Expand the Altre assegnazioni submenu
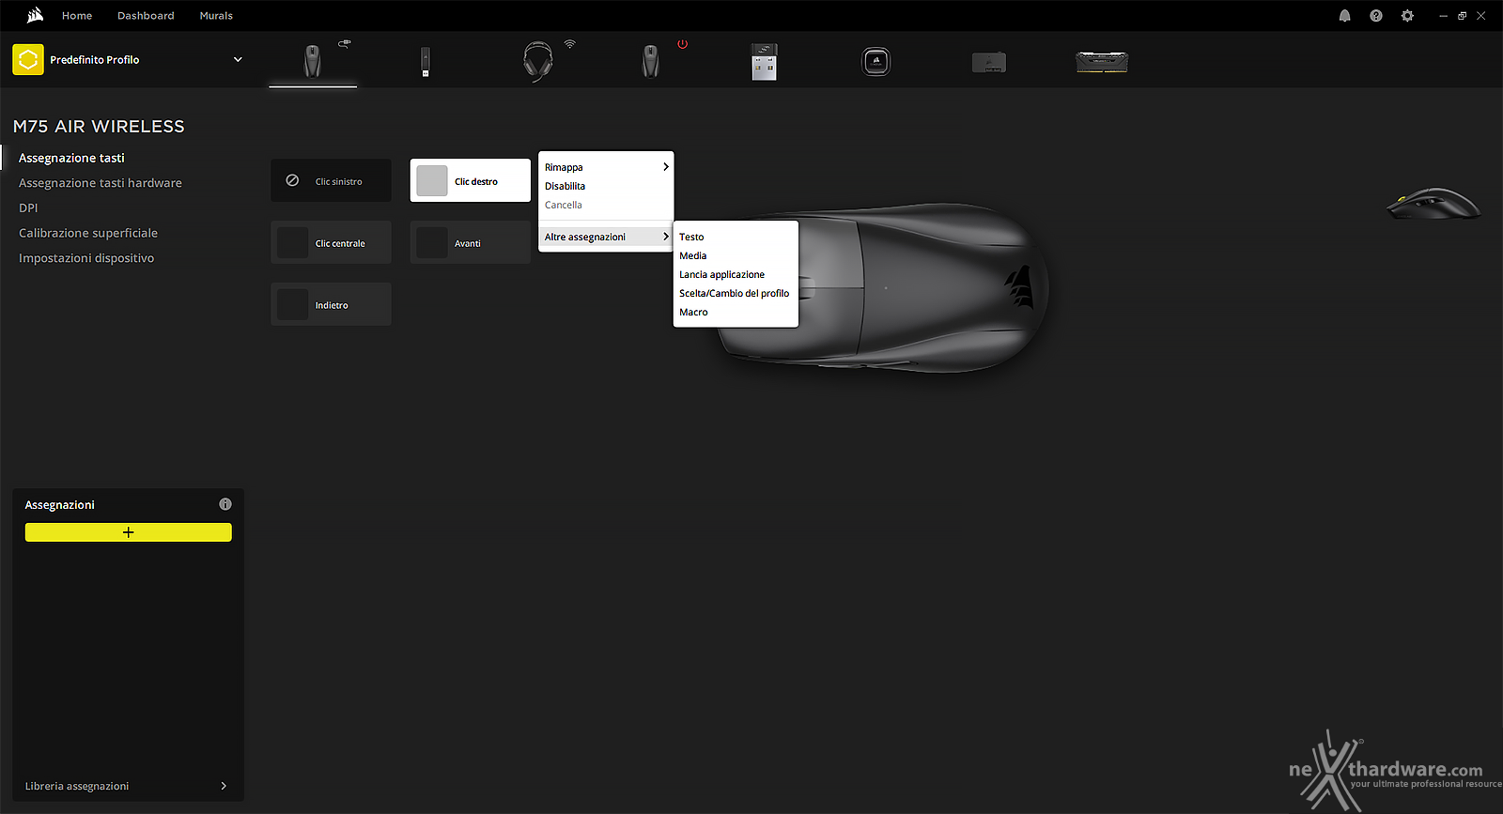 tap(606, 237)
